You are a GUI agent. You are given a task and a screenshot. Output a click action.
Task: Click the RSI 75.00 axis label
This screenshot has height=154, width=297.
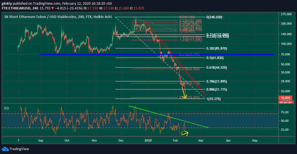click(x=285, y=112)
